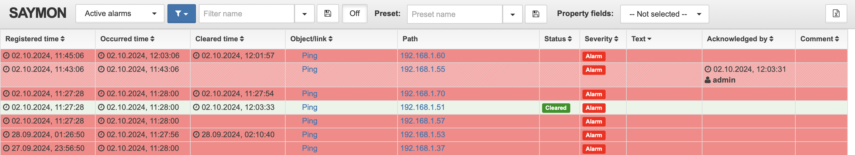The height and width of the screenshot is (155, 855).
Task: Save the filter with the floppy icon
Action: coord(327,14)
